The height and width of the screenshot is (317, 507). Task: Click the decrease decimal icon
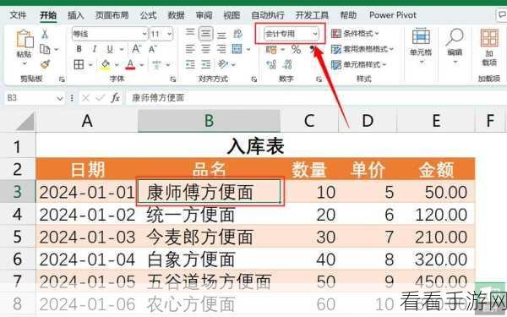point(287,65)
